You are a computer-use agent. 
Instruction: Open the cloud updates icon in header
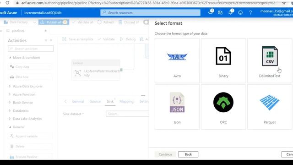pyautogui.click(x=211, y=12)
